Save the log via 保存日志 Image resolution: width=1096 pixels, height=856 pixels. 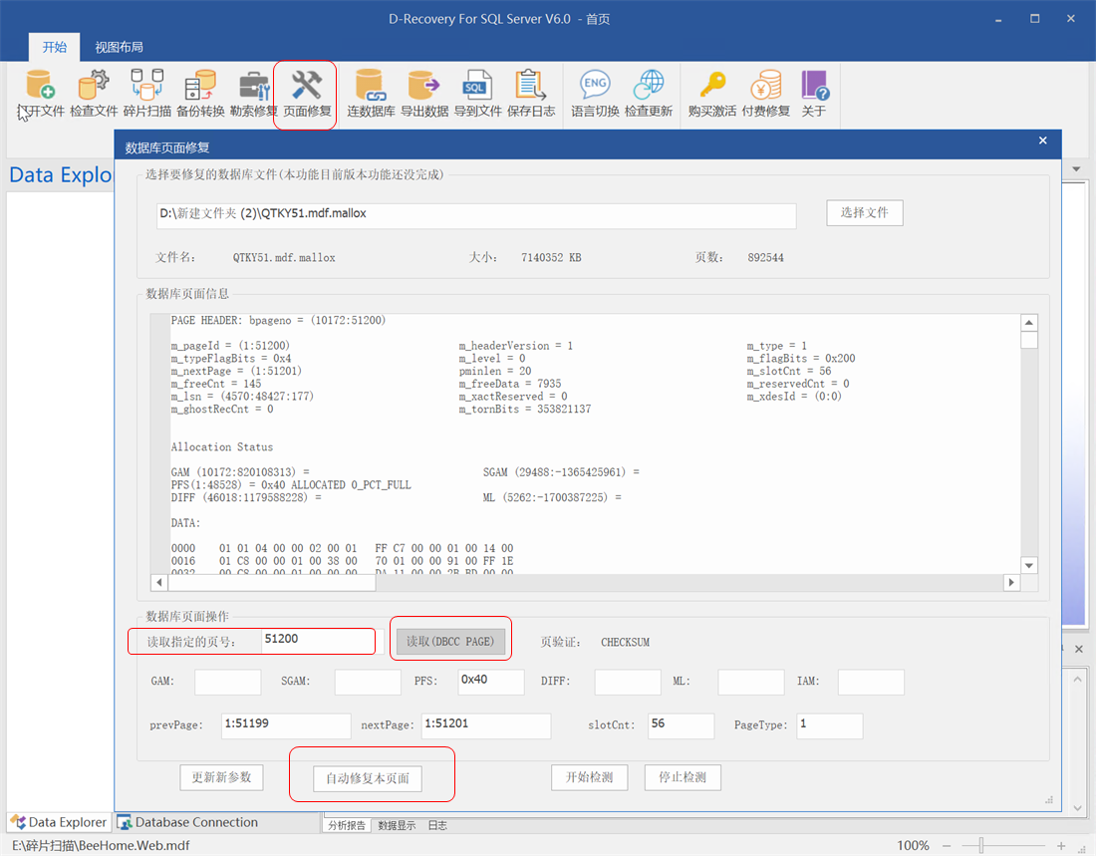(x=530, y=94)
